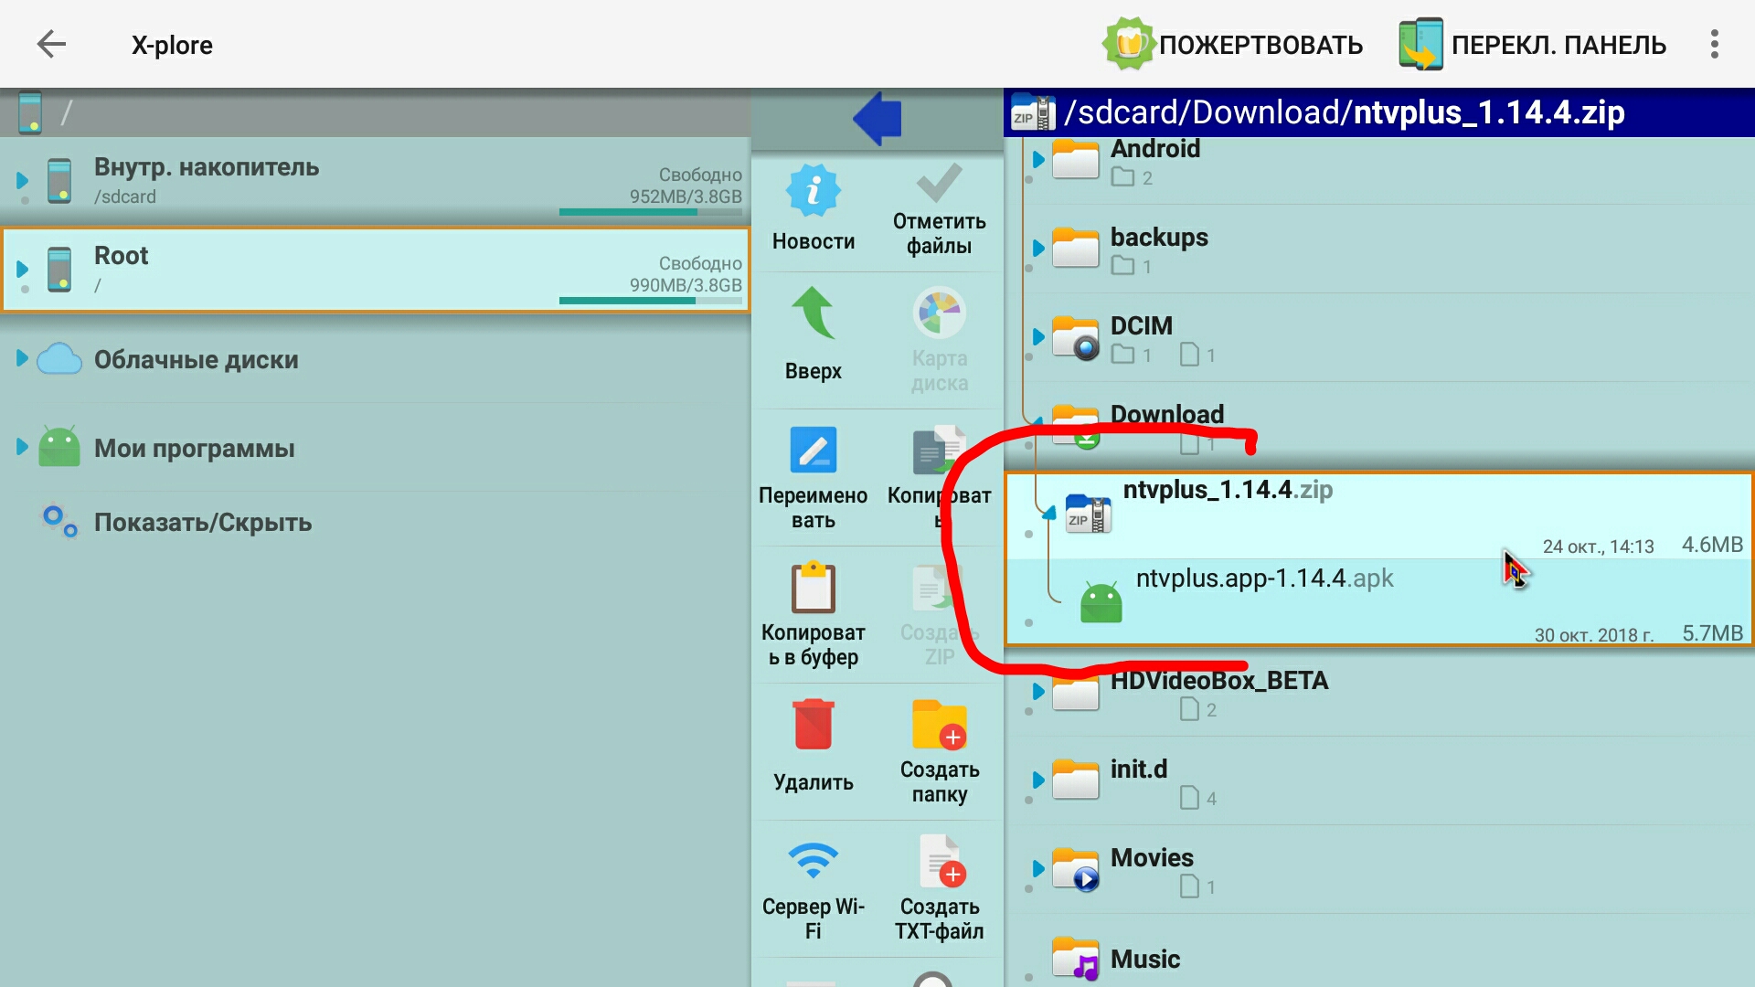The height and width of the screenshot is (987, 1755).
Task: Open the three-dot overflow menu
Action: pyautogui.click(x=1715, y=44)
